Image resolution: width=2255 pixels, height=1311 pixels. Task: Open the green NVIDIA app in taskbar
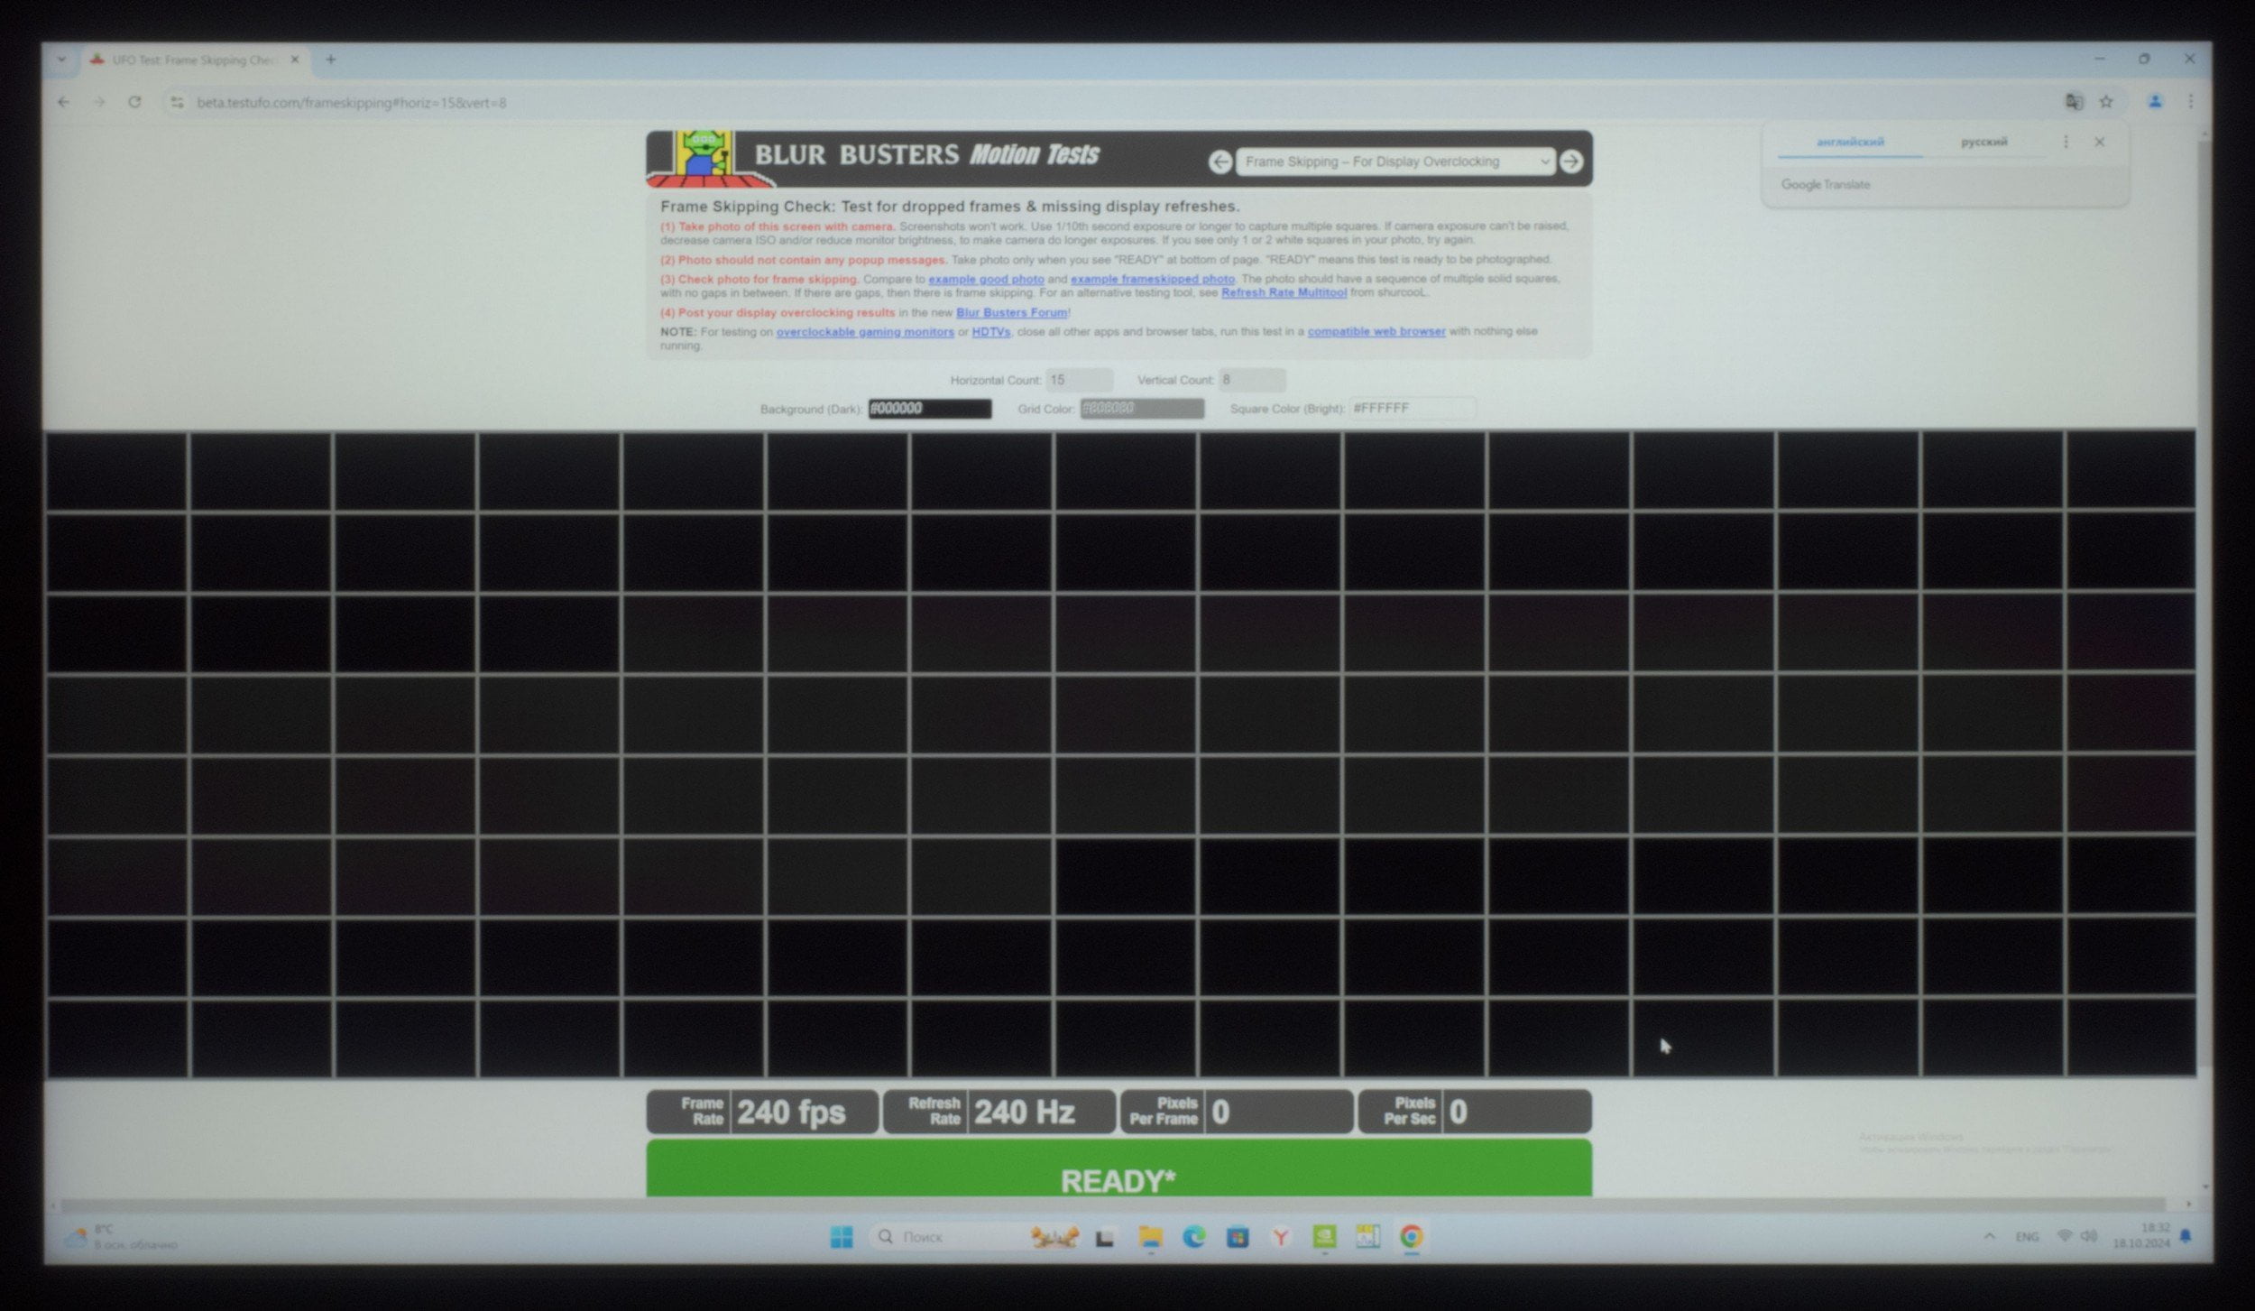(x=1324, y=1238)
